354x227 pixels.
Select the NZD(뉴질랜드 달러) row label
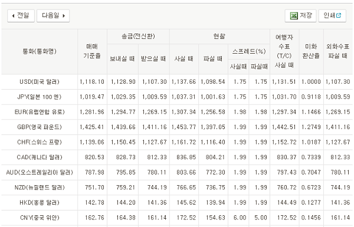(x=40, y=187)
